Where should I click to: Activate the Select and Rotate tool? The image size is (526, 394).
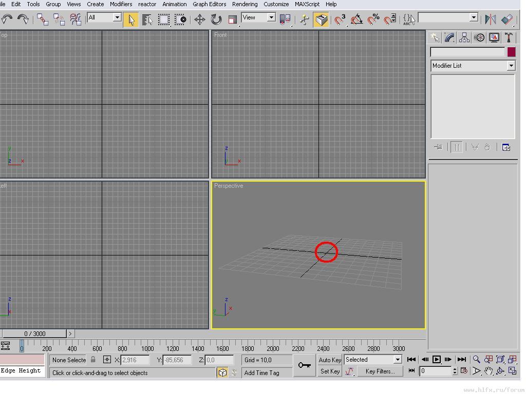point(216,19)
